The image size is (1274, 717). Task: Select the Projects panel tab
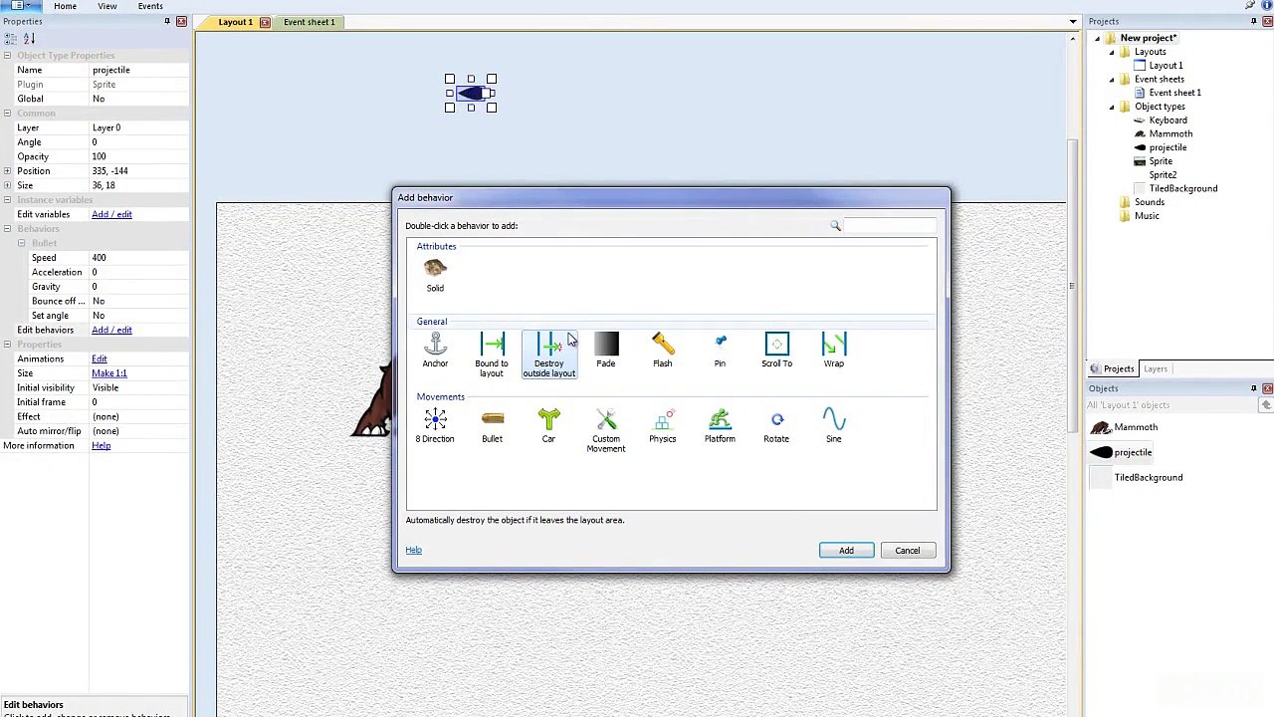coord(1112,369)
